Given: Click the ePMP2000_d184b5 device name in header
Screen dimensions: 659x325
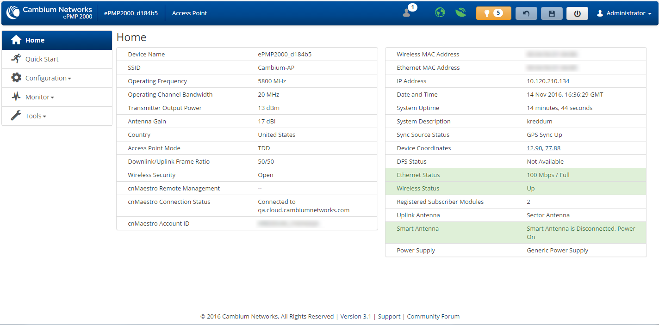Looking at the screenshot, I should coord(131,13).
